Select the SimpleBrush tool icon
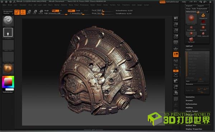Screen dimensions: 215x132 click(x=203, y=16)
